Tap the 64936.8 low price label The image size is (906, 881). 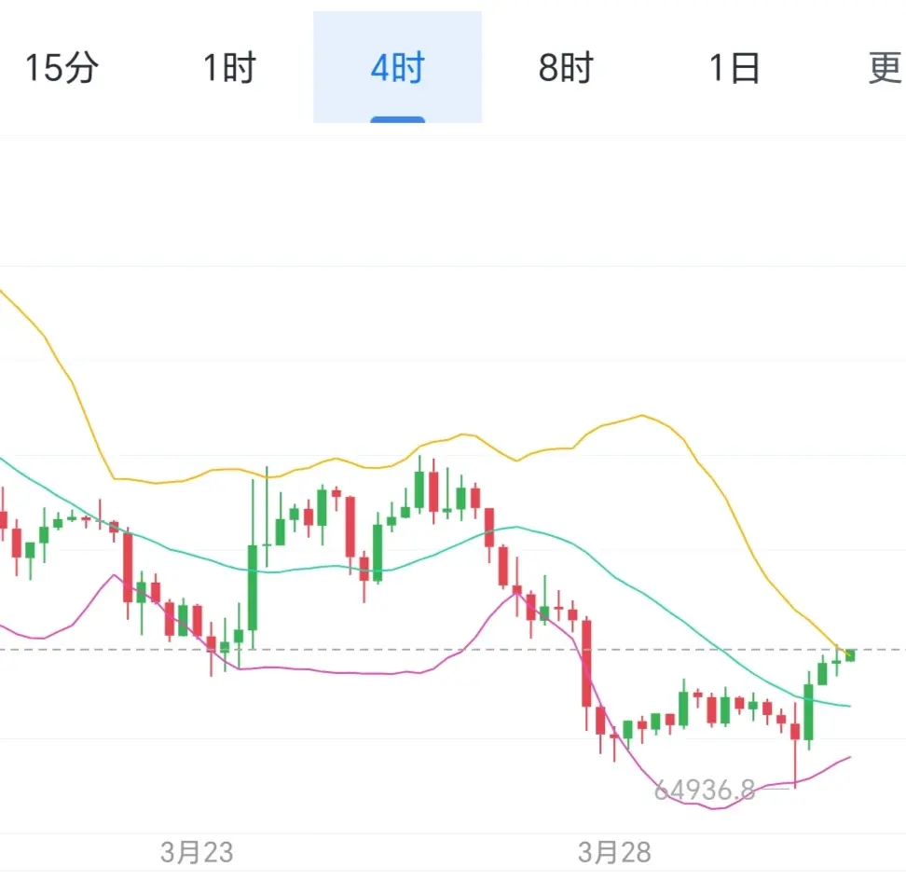point(705,791)
